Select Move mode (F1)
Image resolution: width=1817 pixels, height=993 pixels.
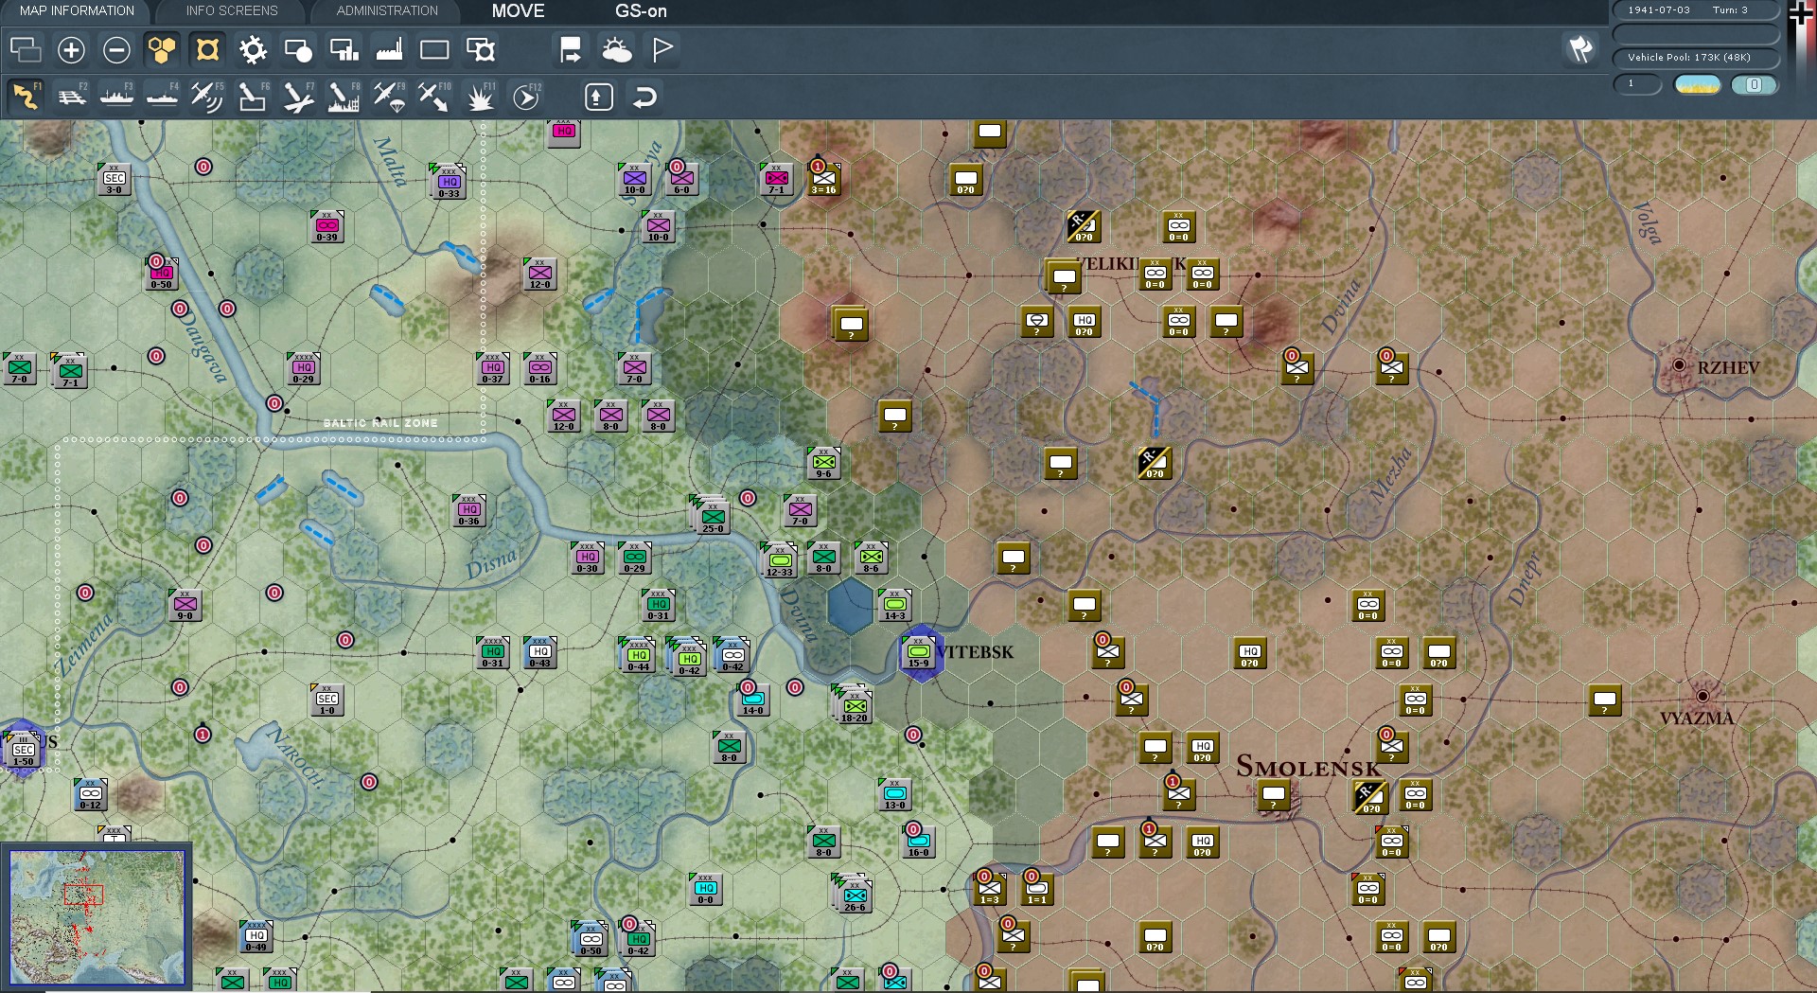[26, 97]
